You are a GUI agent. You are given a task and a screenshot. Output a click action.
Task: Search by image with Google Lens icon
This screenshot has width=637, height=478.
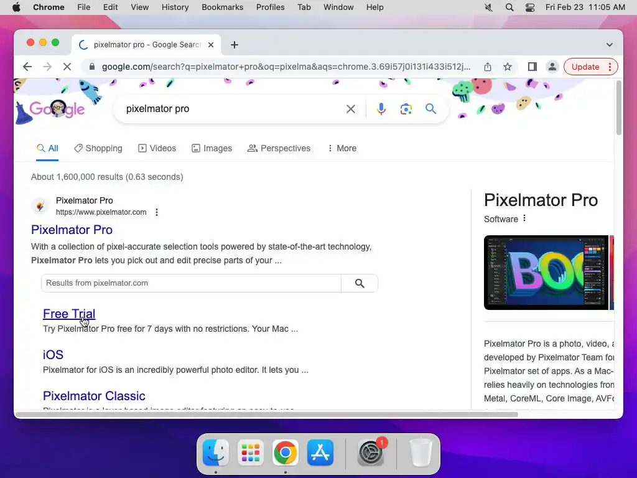click(x=406, y=109)
